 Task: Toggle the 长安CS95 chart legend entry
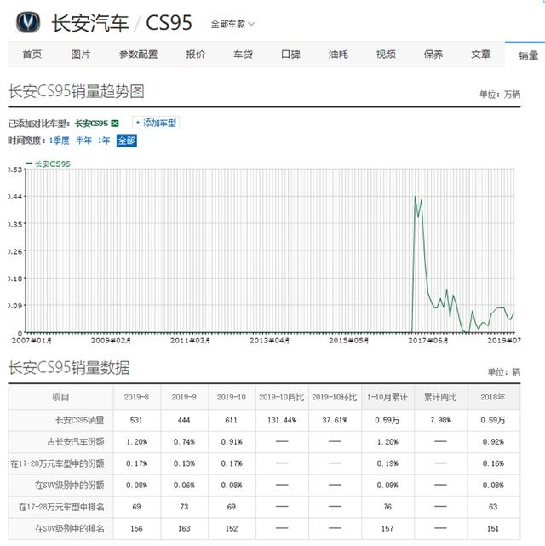pyautogui.click(x=49, y=164)
